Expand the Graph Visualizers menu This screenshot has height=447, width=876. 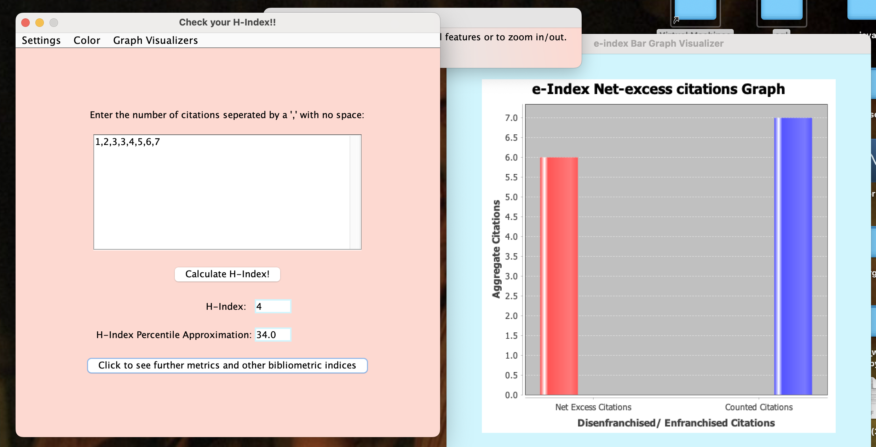155,40
